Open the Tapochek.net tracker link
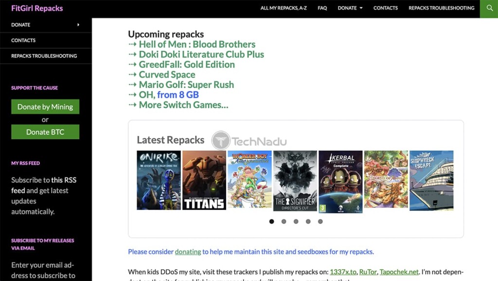This screenshot has width=498, height=281. 399,272
